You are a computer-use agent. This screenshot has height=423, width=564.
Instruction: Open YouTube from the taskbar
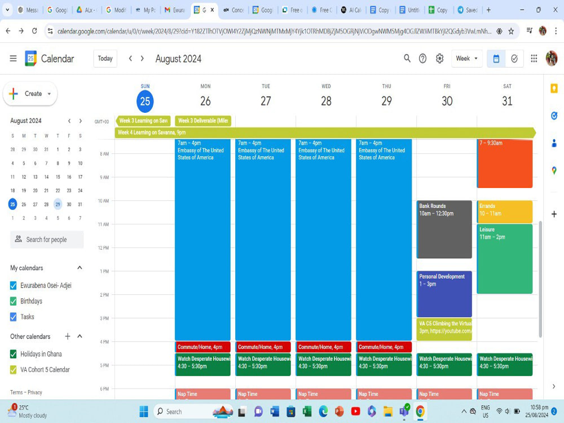click(x=355, y=412)
